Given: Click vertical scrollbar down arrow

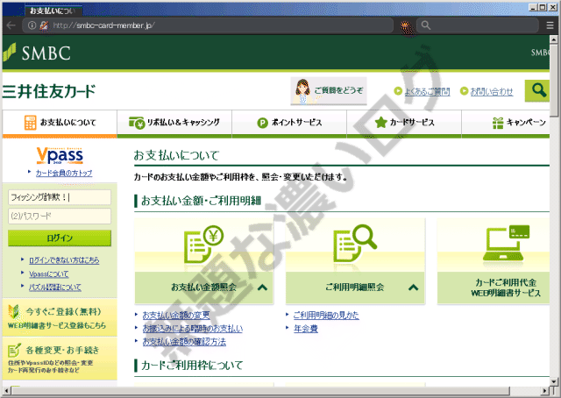Looking at the screenshot, I should [553, 382].
